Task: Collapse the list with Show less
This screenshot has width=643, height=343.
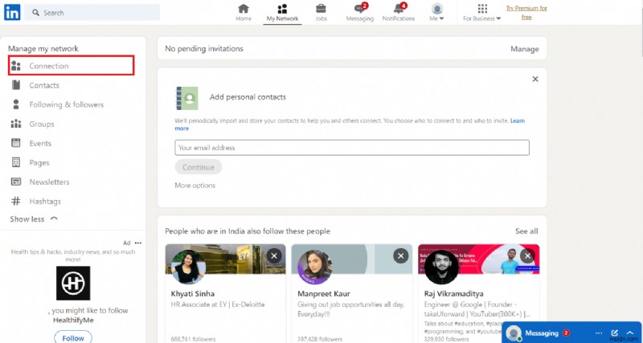Action: [x=34, y=219]
